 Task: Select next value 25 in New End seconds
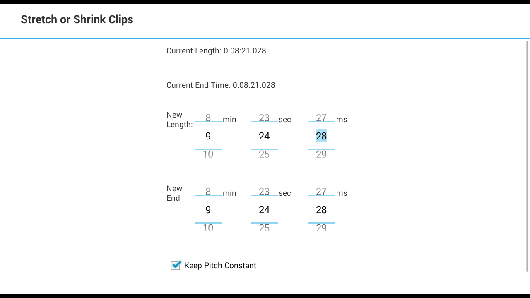click(x=264, y=228)
